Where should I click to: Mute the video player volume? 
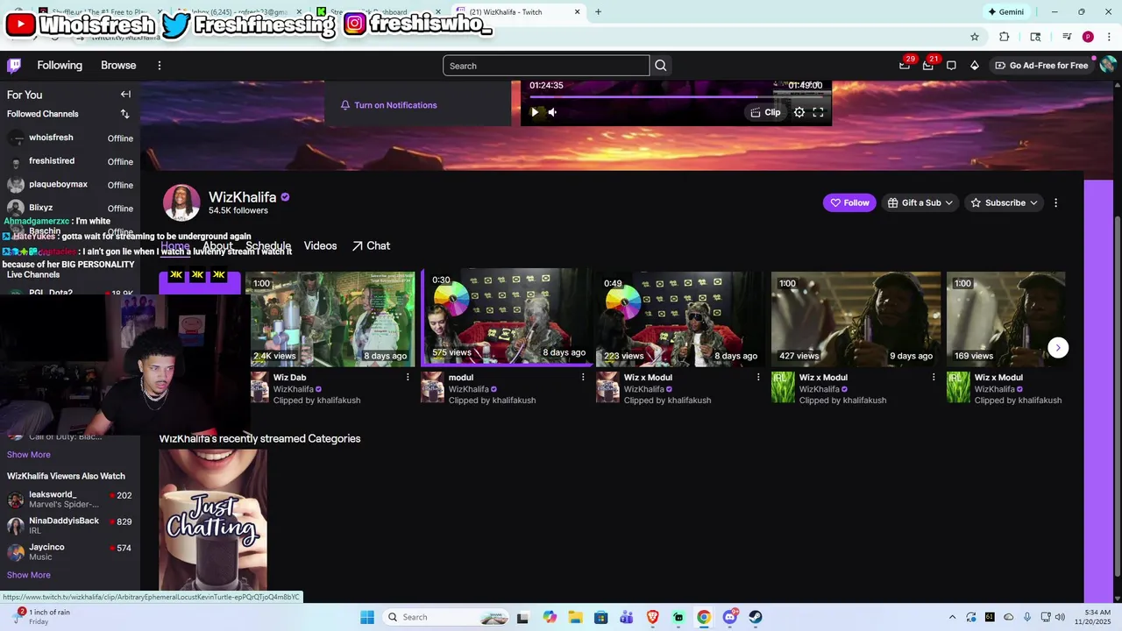click(x=552, y=112)
